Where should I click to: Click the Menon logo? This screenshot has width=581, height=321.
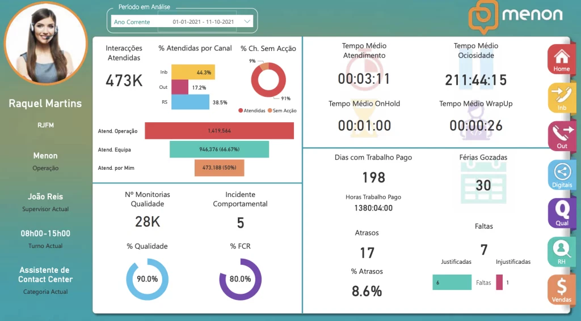pyautogui.click(x=516, y=16)
